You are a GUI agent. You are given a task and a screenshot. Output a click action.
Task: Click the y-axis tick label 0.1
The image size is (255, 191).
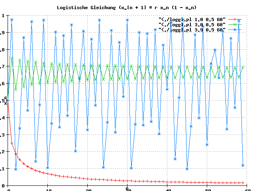click(3, 169)
